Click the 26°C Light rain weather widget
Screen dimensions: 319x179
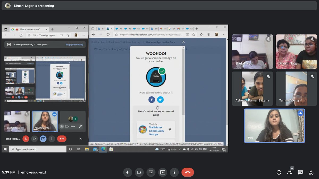[166, 149]
